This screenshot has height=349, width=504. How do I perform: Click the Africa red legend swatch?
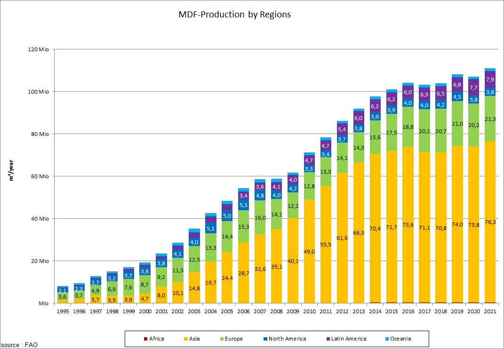point(145,339)
